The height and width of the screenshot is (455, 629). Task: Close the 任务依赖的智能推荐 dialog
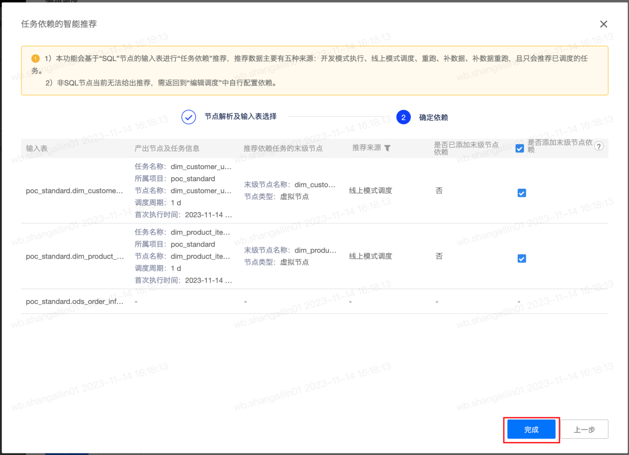[603, 24]
